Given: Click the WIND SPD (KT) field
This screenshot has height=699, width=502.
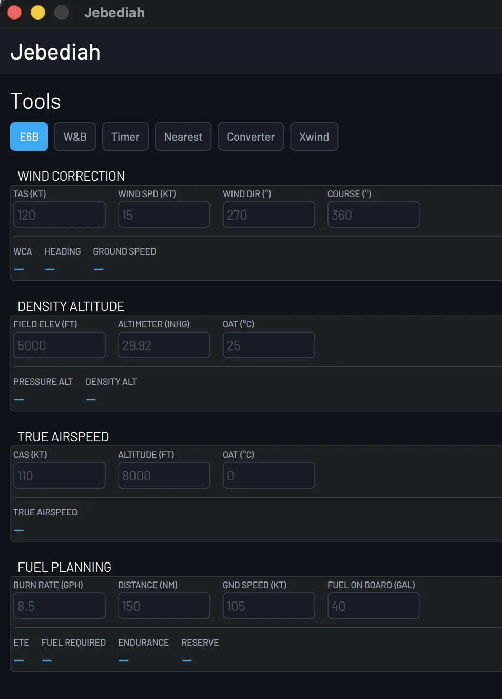Looking at the screenshot, I should [164, 214].
